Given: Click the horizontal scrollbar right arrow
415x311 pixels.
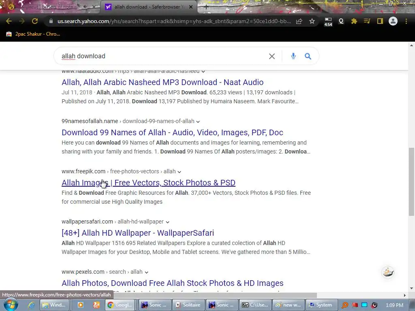Looking at the screenshot, I should pyautogui.click(x=405, y=295).
